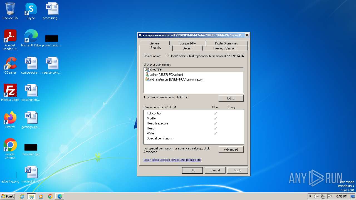Open Acrobat Reader DC shortcut

tap(10, 40)
